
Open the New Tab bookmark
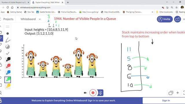29,12
